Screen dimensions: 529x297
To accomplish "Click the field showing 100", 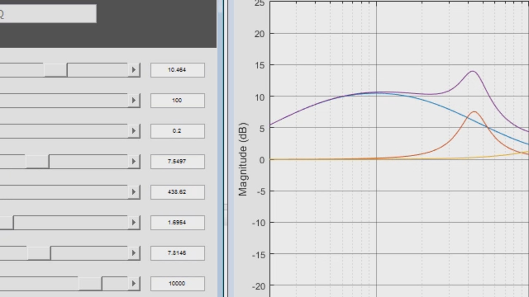I will coord(177,100).
